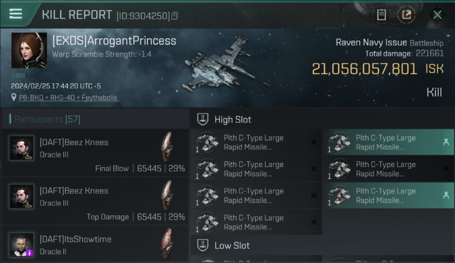
Task: Click the Raven Navy Issue ship name
Action: pos(371,43)
